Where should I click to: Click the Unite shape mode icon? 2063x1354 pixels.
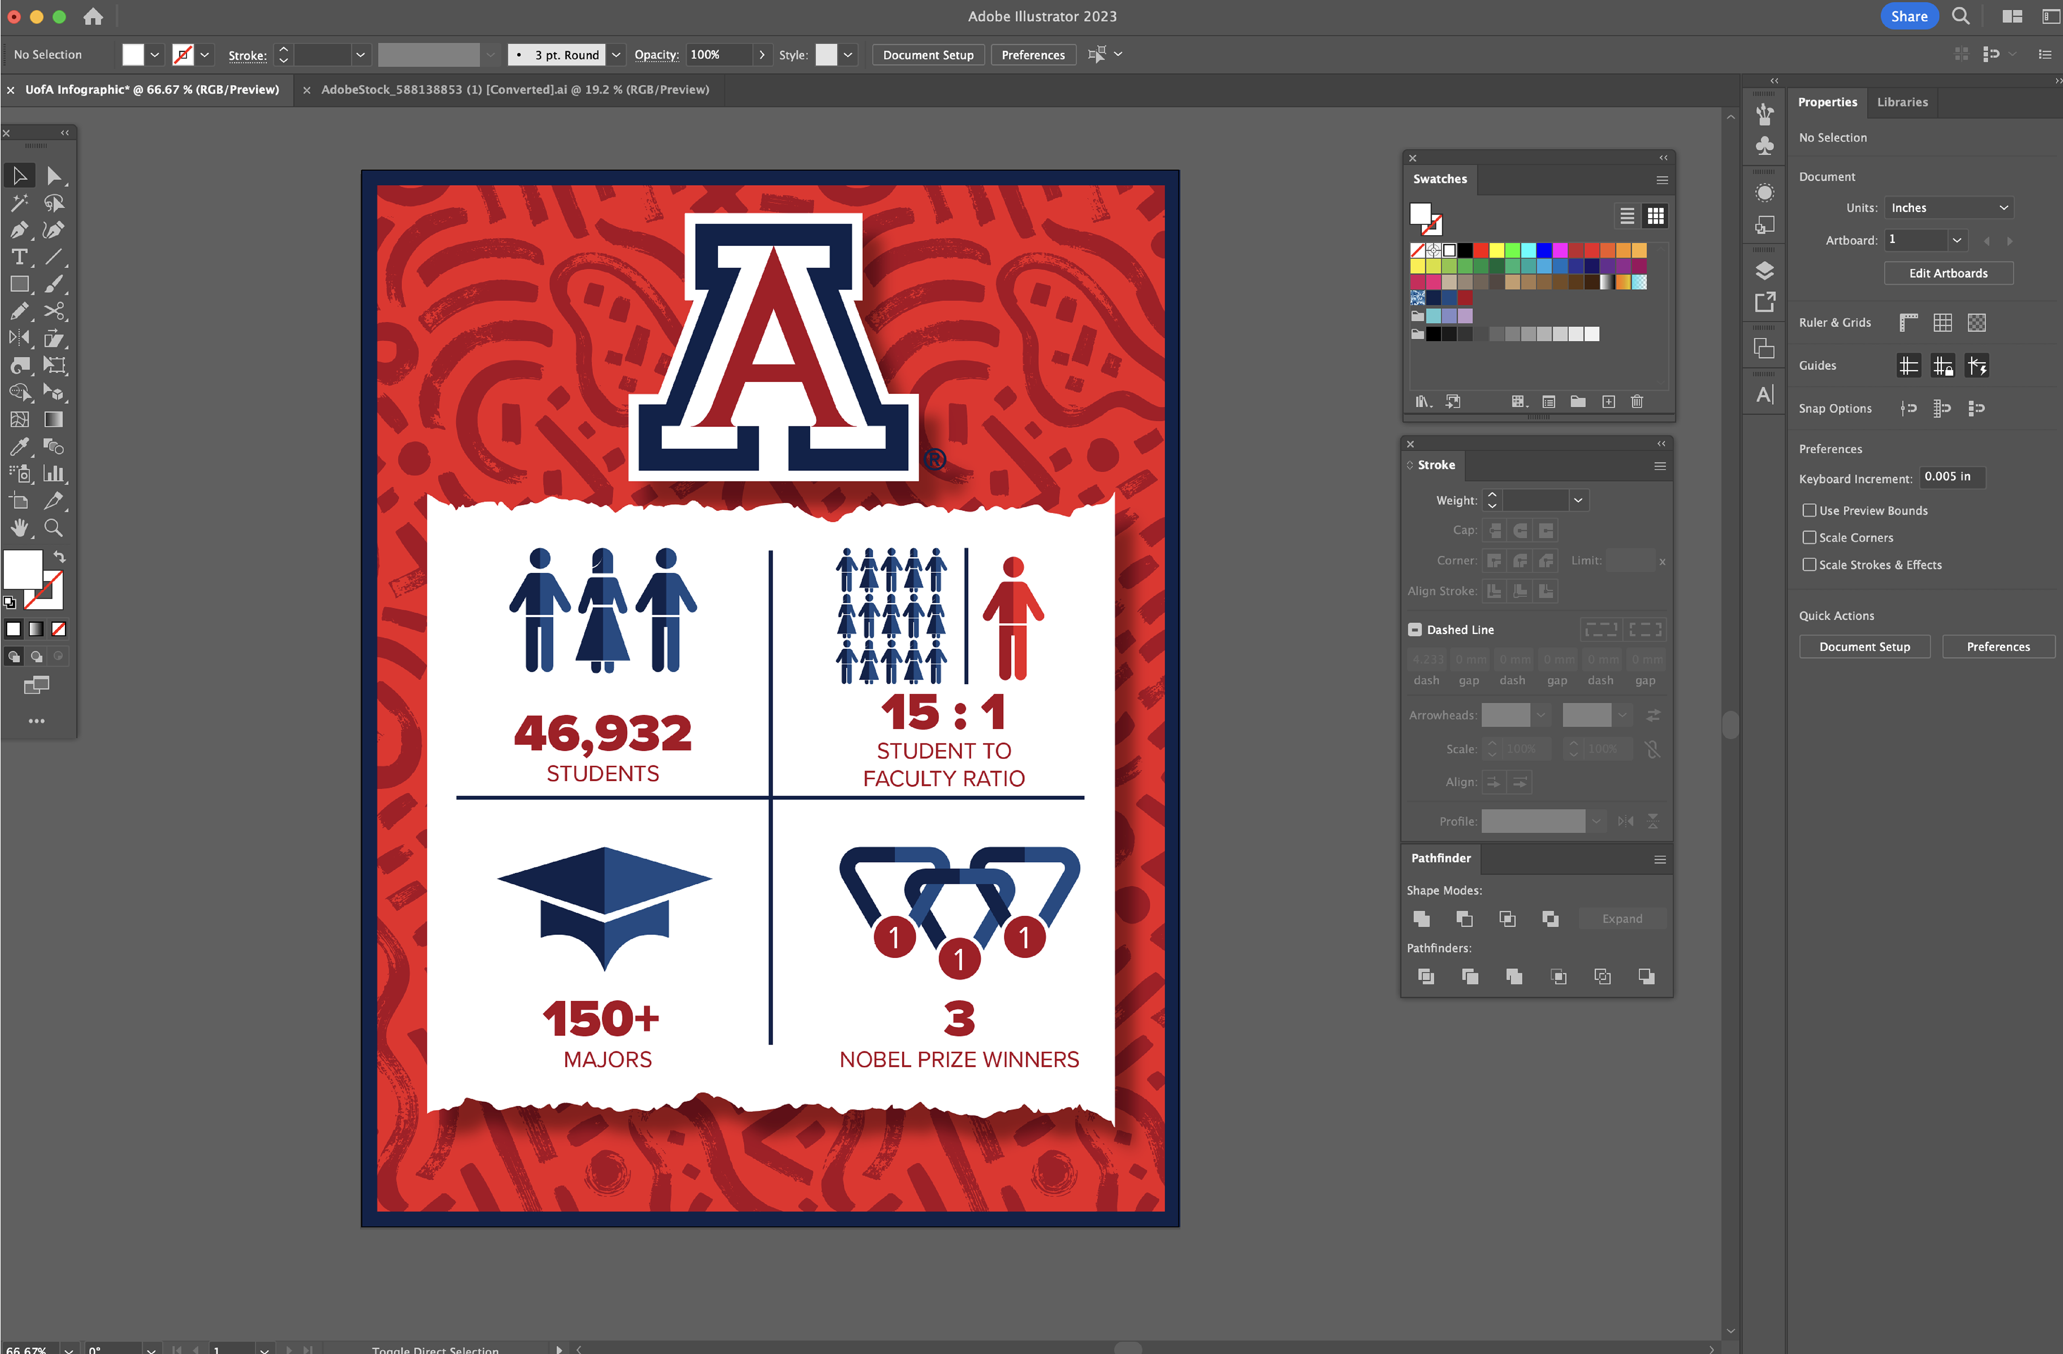click(x=1421, y=919)
